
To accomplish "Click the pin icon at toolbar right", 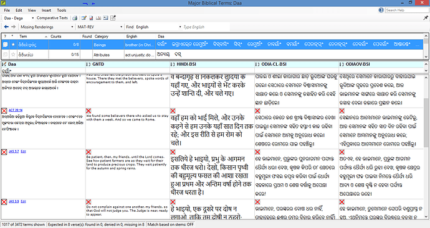I will pos(426,18).
